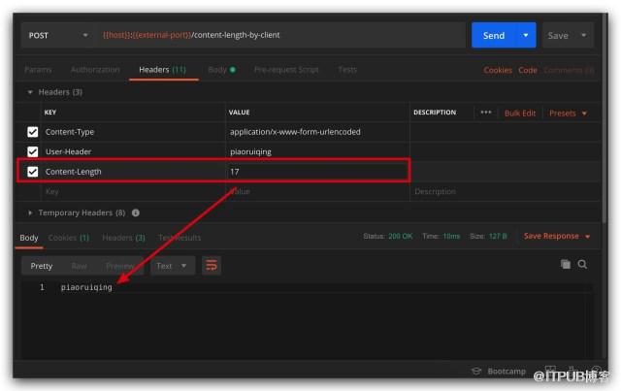Select the Raw view button
621x391 pixels.
point(80,266)
